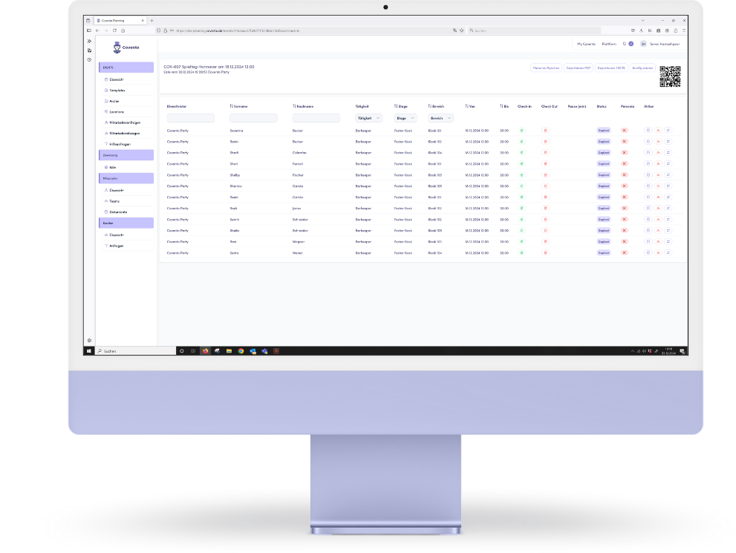Click the swap action icon in the last row

[668, 253]
